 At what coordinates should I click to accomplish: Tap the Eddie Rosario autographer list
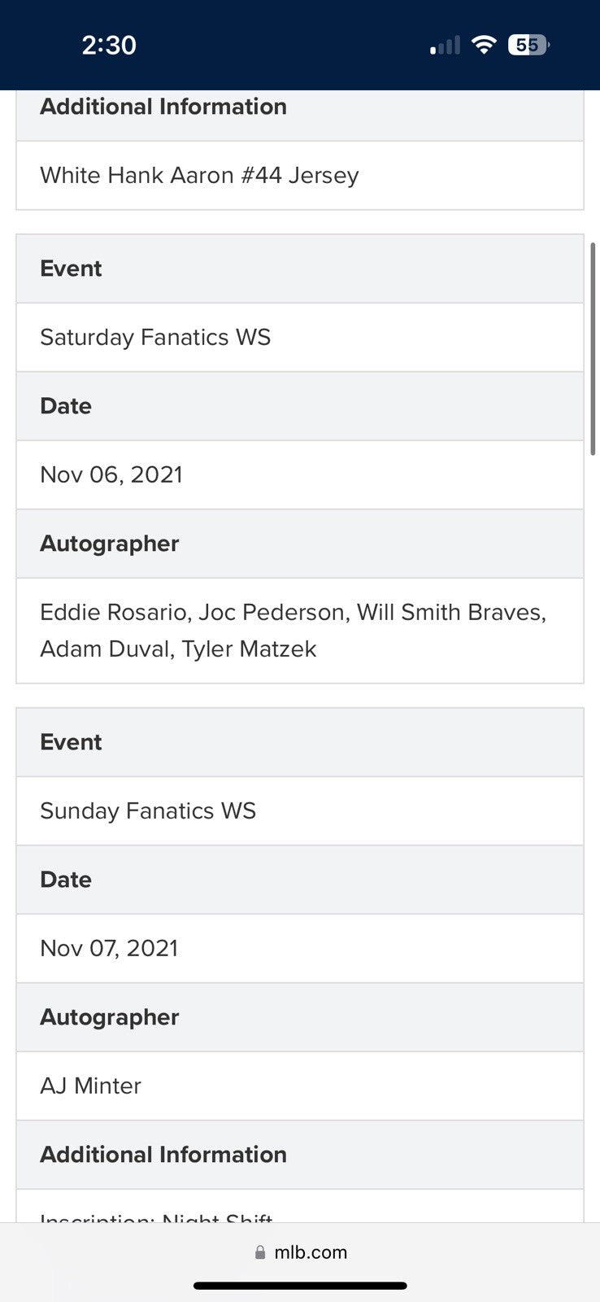[293, 631]
